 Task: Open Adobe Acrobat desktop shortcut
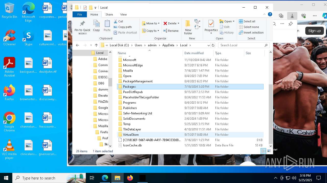click(x=9, y=67)
